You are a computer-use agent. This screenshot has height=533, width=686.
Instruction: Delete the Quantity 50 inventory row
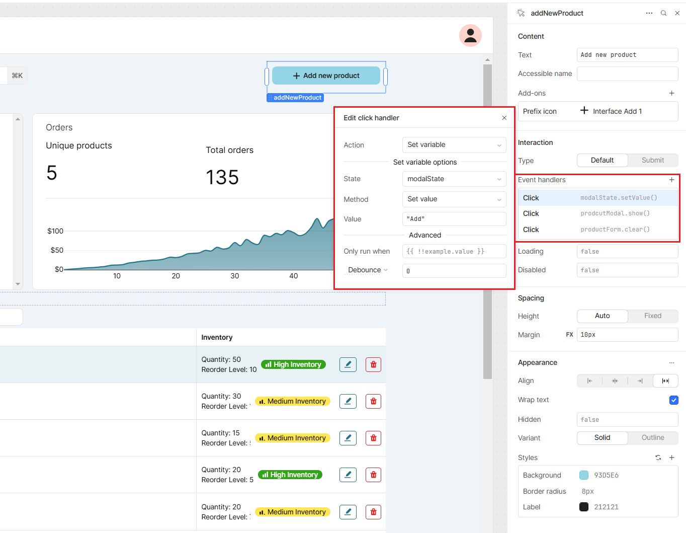373,364
